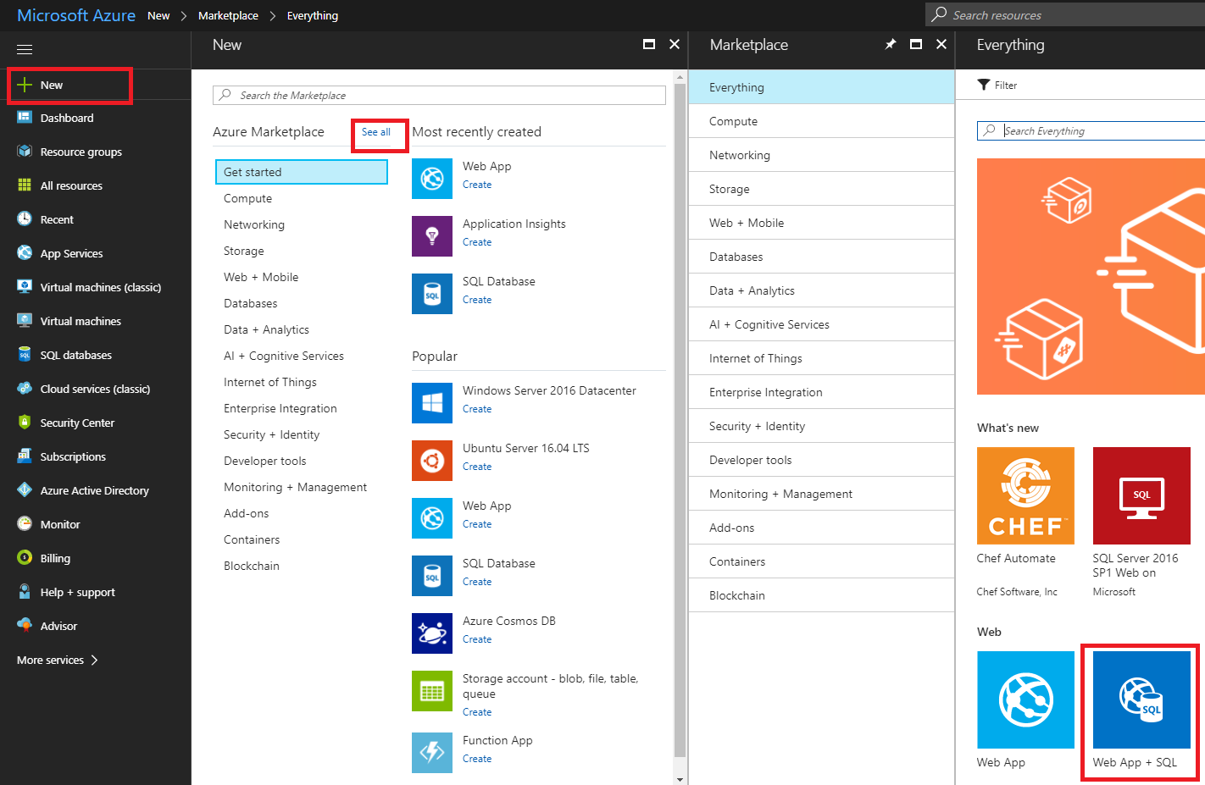Click the Azure Cosmos DB icon
This screenshot has width=1205, height=785.
point(432,633)
